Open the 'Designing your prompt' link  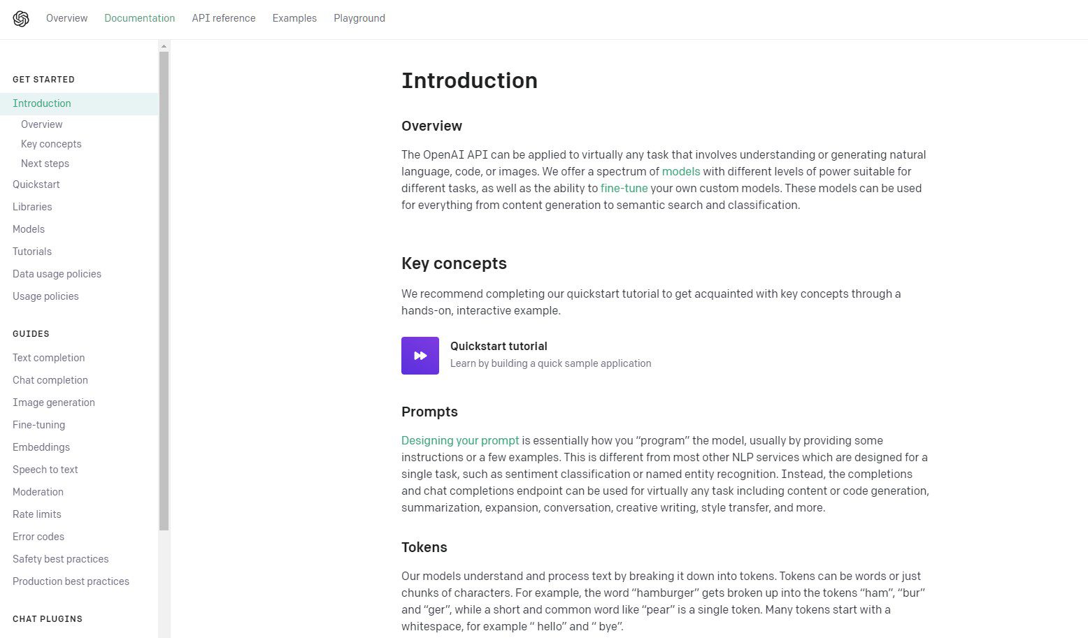click(x=460, y=440)
